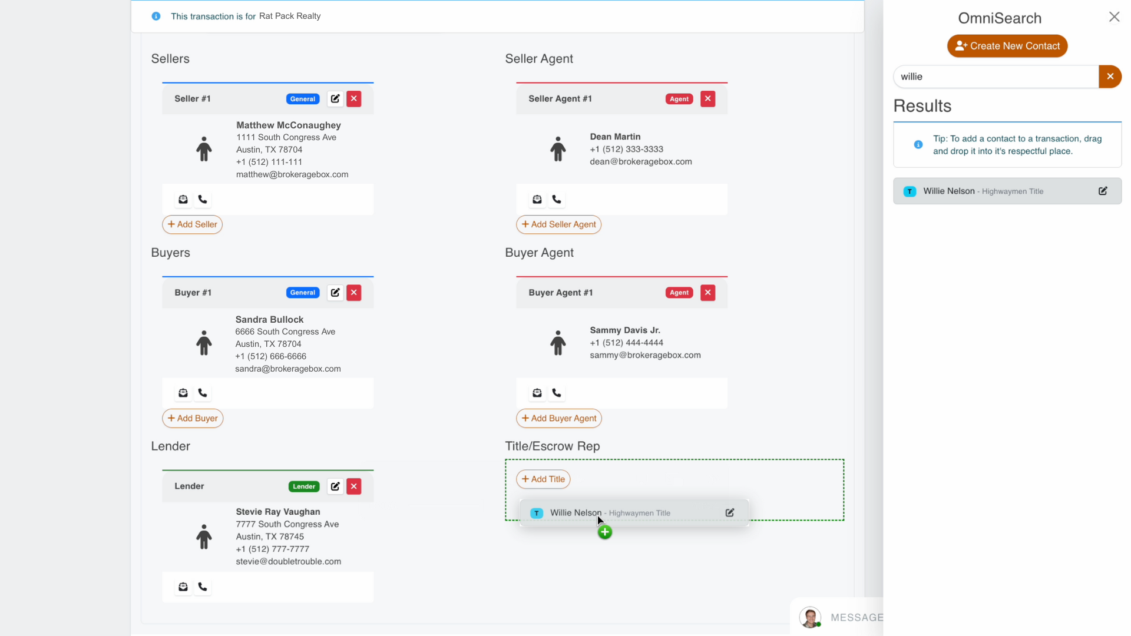Click the edit icon on Willie Nelson result

pyautogui.click(x=1103, y=191)
